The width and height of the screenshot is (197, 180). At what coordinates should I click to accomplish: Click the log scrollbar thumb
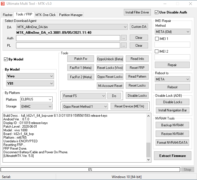148,150
